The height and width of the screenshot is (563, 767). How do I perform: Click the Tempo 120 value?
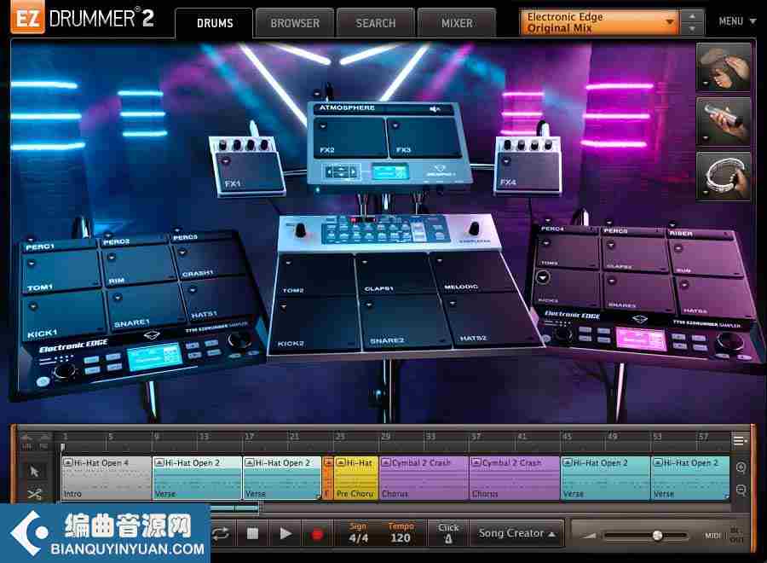(401, 537)
